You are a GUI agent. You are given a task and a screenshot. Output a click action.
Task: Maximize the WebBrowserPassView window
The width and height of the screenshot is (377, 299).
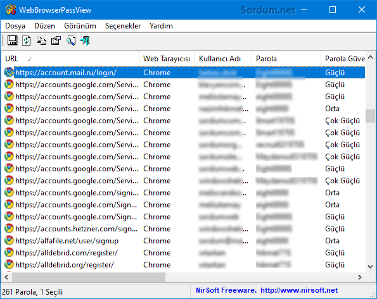(x=333, y=9)
